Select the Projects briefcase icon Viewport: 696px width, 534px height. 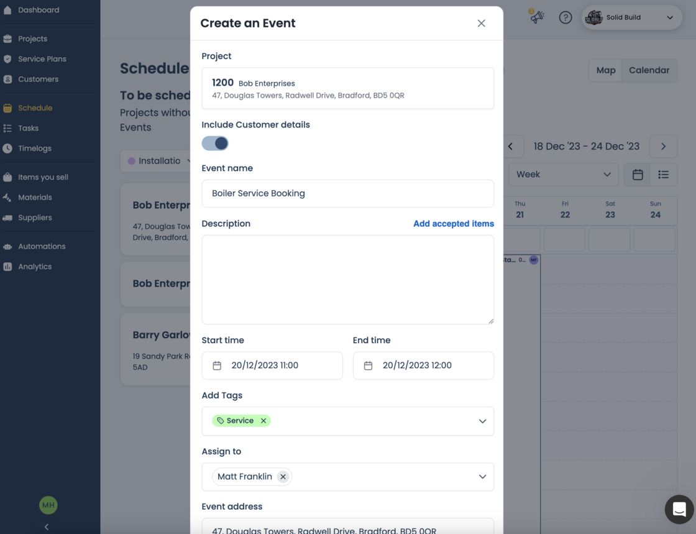[9, 39]
